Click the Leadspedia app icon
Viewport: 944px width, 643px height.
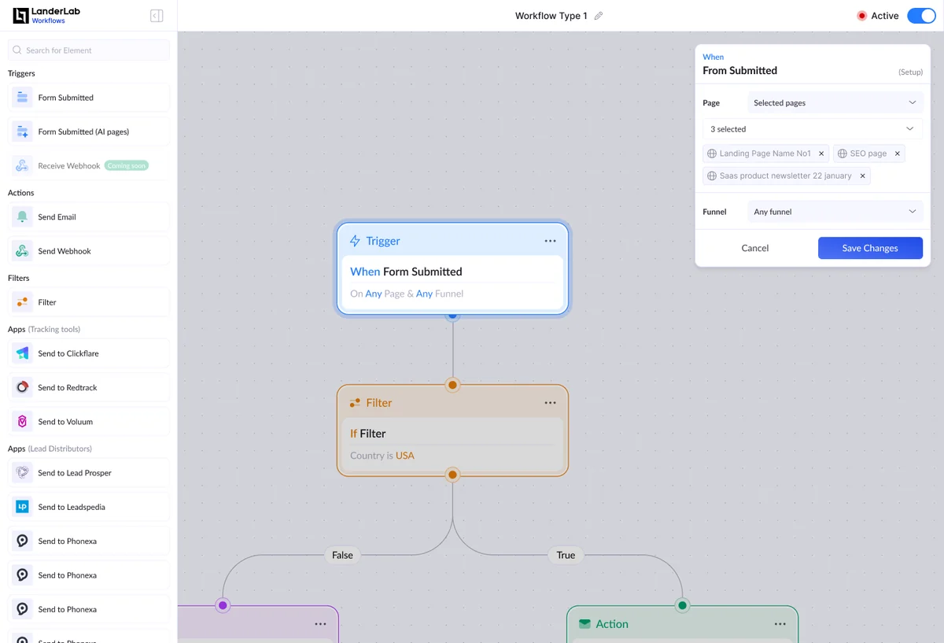click(22, 507)
